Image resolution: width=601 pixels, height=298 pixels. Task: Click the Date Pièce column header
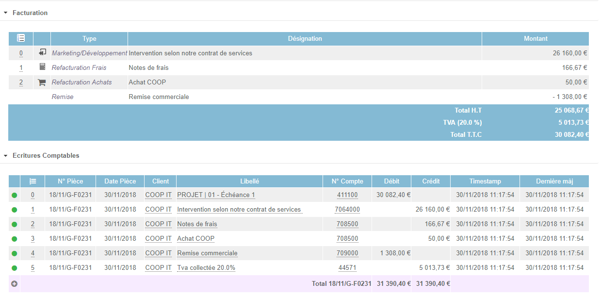[120, 181]
